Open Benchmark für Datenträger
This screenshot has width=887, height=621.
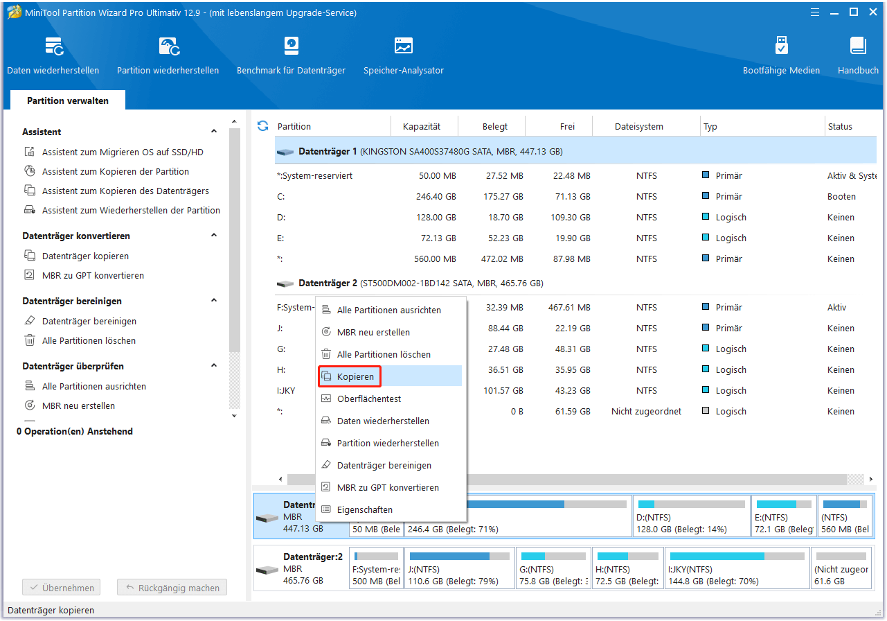coord(291,55)
